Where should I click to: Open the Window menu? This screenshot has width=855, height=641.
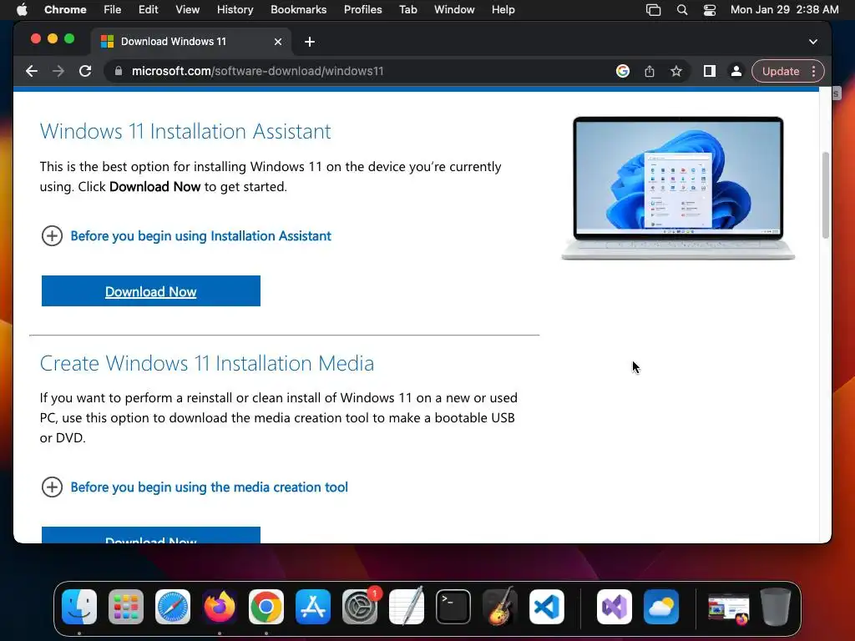click(x=454, y=10)
